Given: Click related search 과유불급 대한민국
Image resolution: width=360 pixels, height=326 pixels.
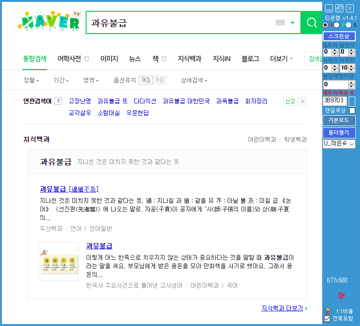Looking at the screenshot, I should [186, 101].
